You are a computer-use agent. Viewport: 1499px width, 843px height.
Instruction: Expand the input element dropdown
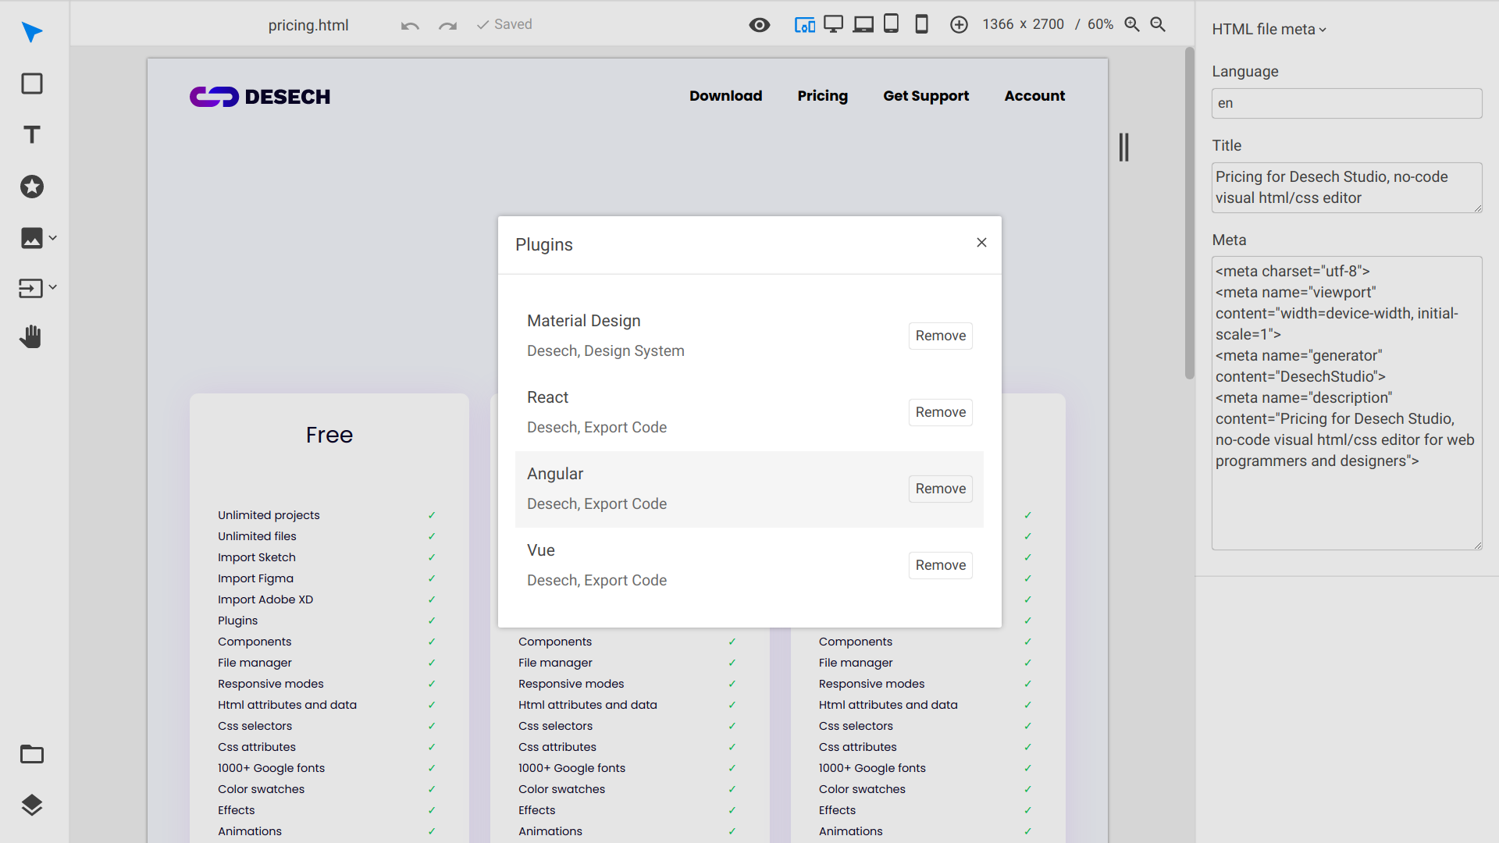pyautogui.click(x=53, y=287)
